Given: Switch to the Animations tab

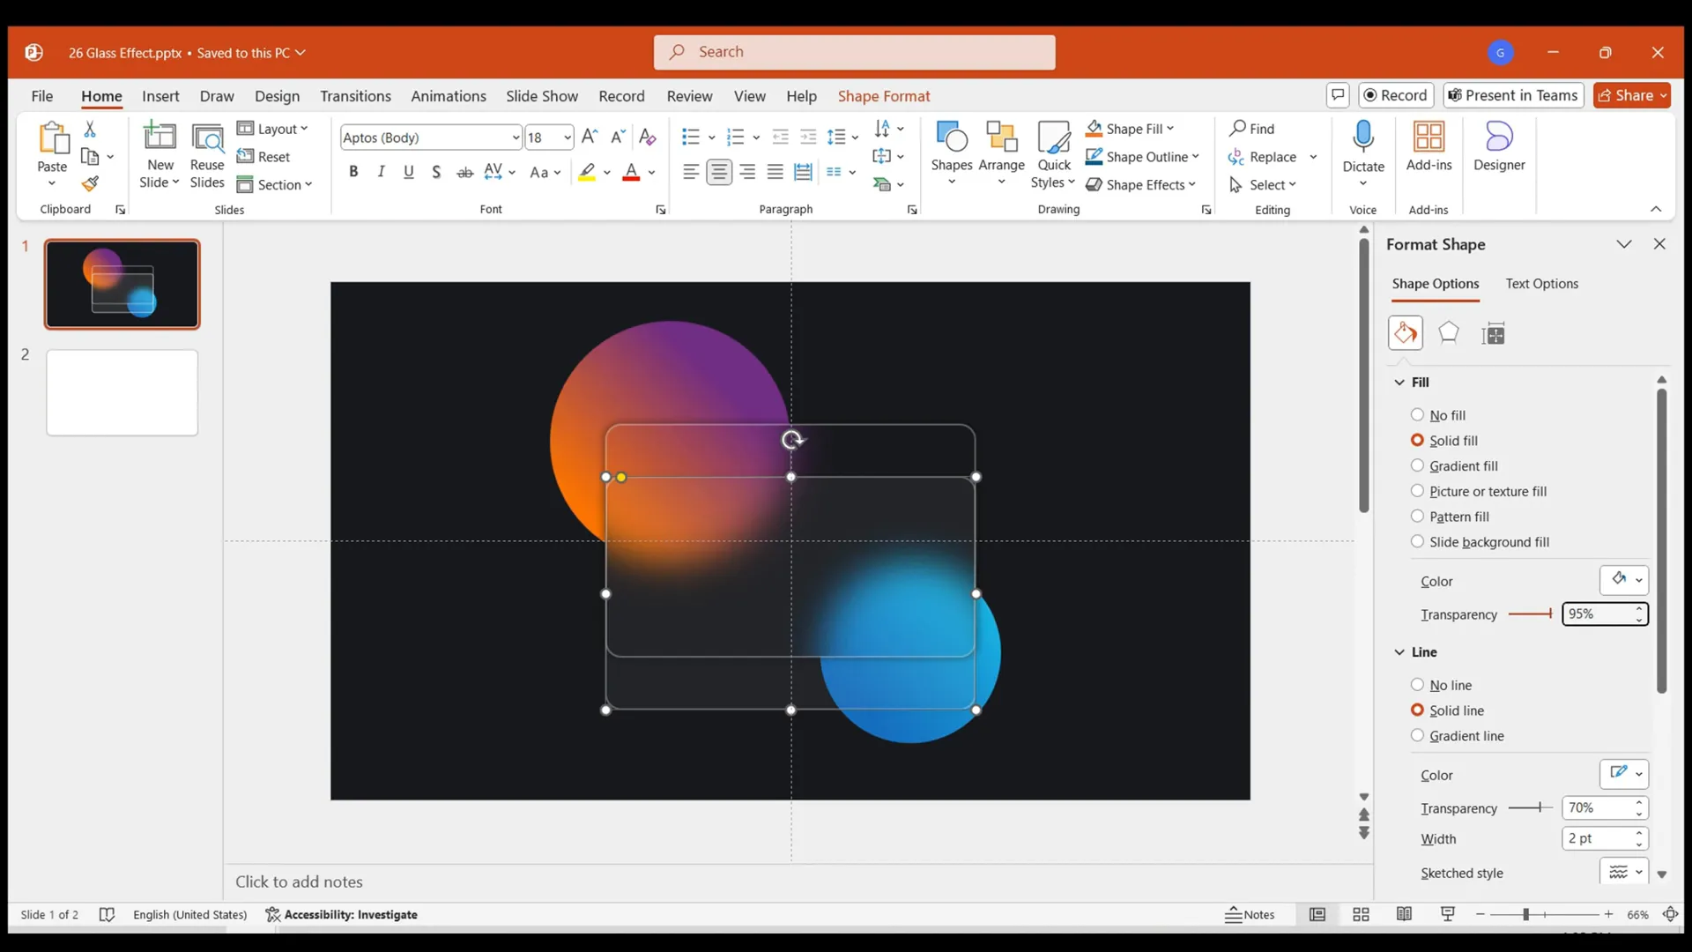Looking at the screenshot, I should click(x=449, y=96).
